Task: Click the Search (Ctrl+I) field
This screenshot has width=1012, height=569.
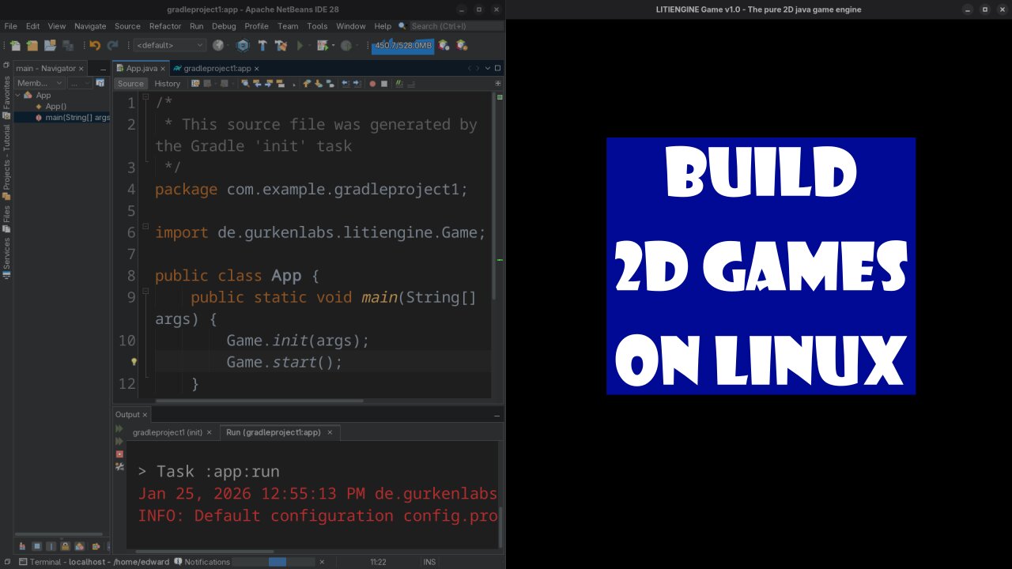Action: pyautogui.click(x=456, y=26)
